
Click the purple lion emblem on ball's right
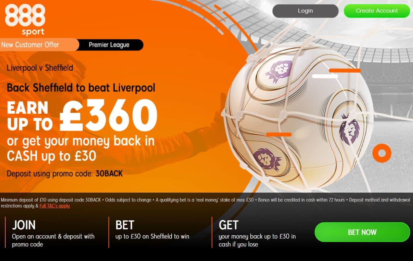[x=349, y=129]
